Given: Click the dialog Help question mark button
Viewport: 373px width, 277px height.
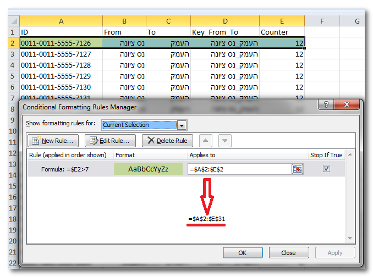Looking at the screenshot, I should point(327,106).
